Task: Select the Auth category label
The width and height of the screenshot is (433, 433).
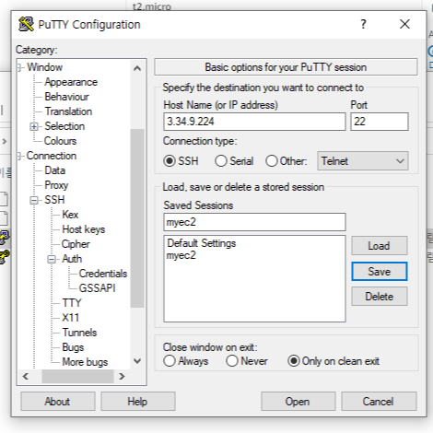Action: click(x=72, y=259)
